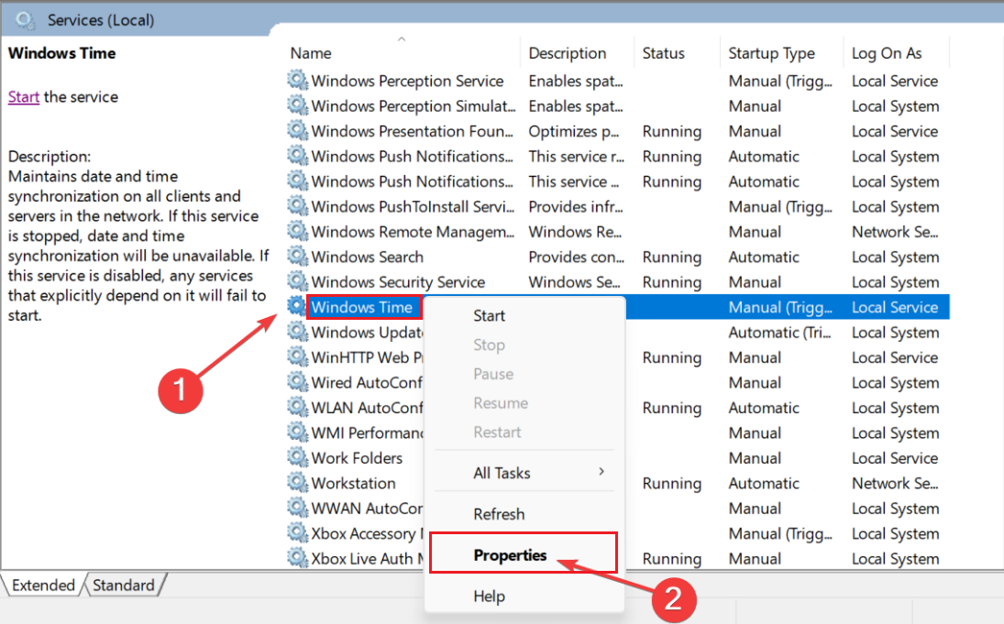Image resolution: width=1004 pixels, height=624 pixels.
Task: Switch to the Standard tab
Action: (124, 585)
